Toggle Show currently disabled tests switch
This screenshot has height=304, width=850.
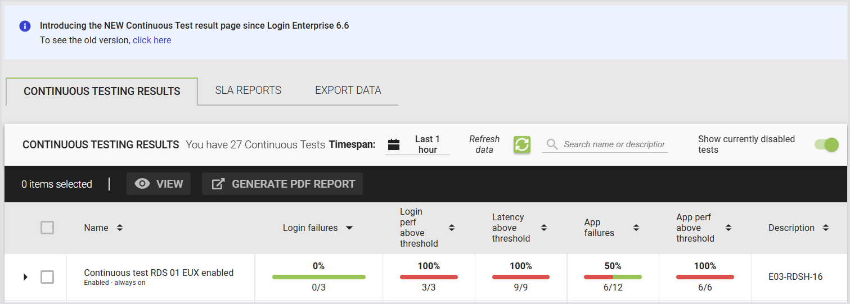tap(826, 144)
